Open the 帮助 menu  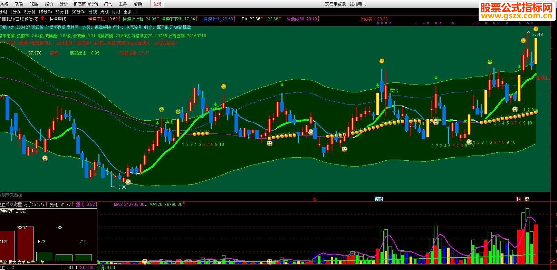[x=137, y=4]
